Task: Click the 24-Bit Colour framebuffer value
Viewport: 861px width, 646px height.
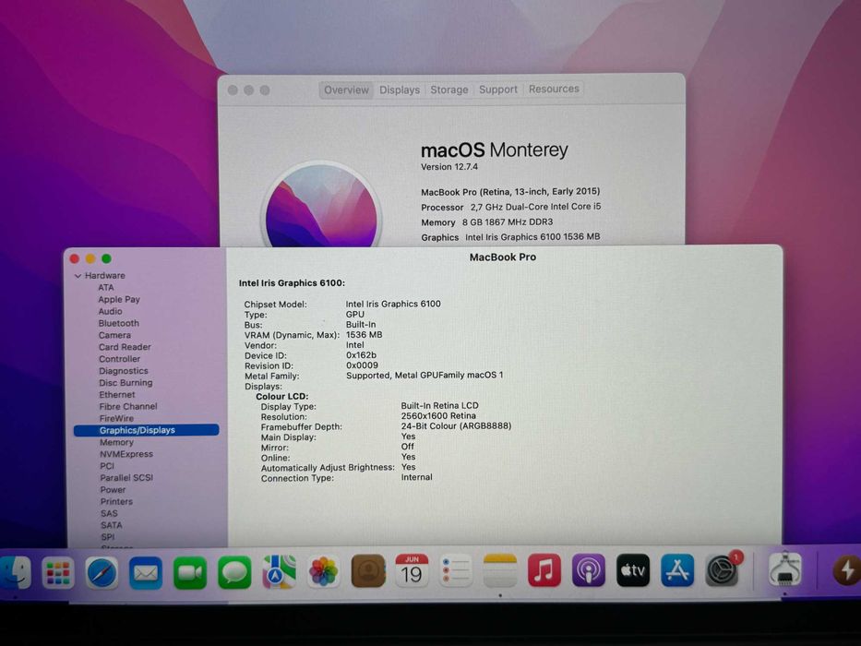Action: coord(456,426)
